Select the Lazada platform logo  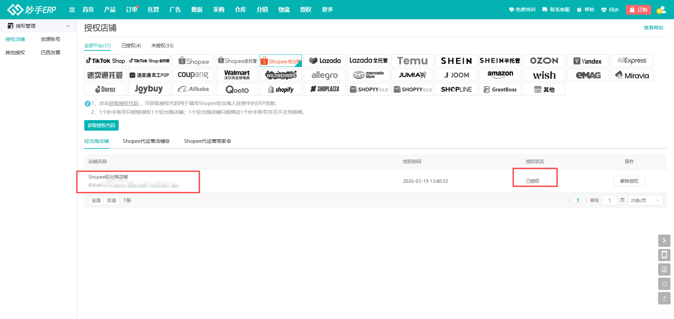(x=325, y=61)
